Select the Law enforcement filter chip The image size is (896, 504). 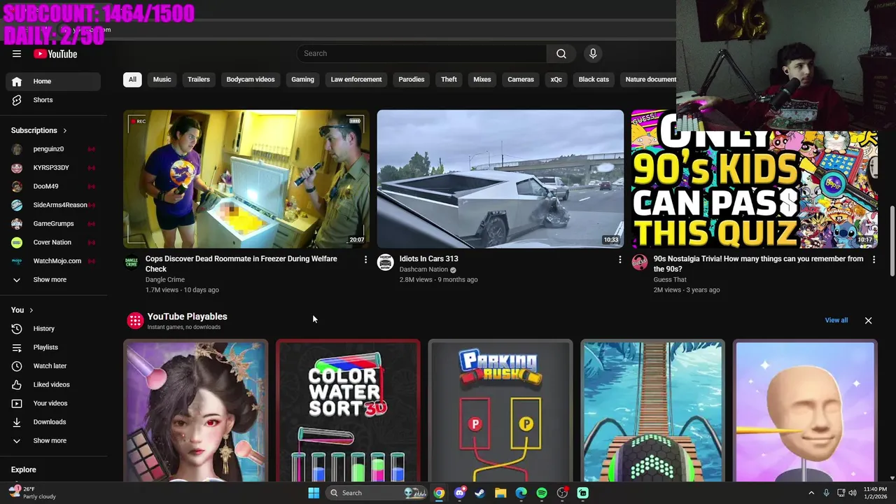pyautogui.click(x=356, y=80)
